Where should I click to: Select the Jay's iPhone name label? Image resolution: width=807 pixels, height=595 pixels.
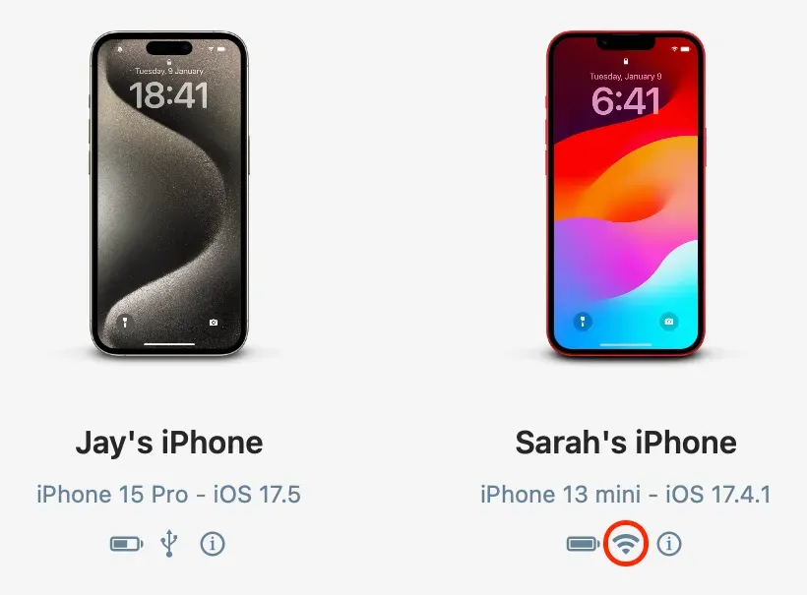(169, 443)
